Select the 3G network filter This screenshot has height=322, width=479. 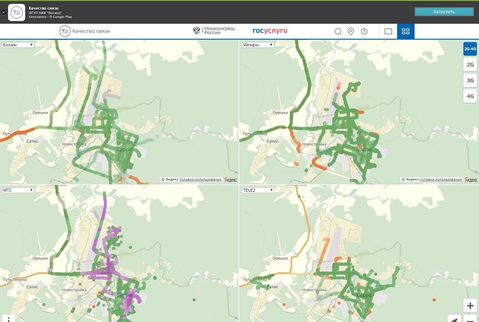[470, 80]
